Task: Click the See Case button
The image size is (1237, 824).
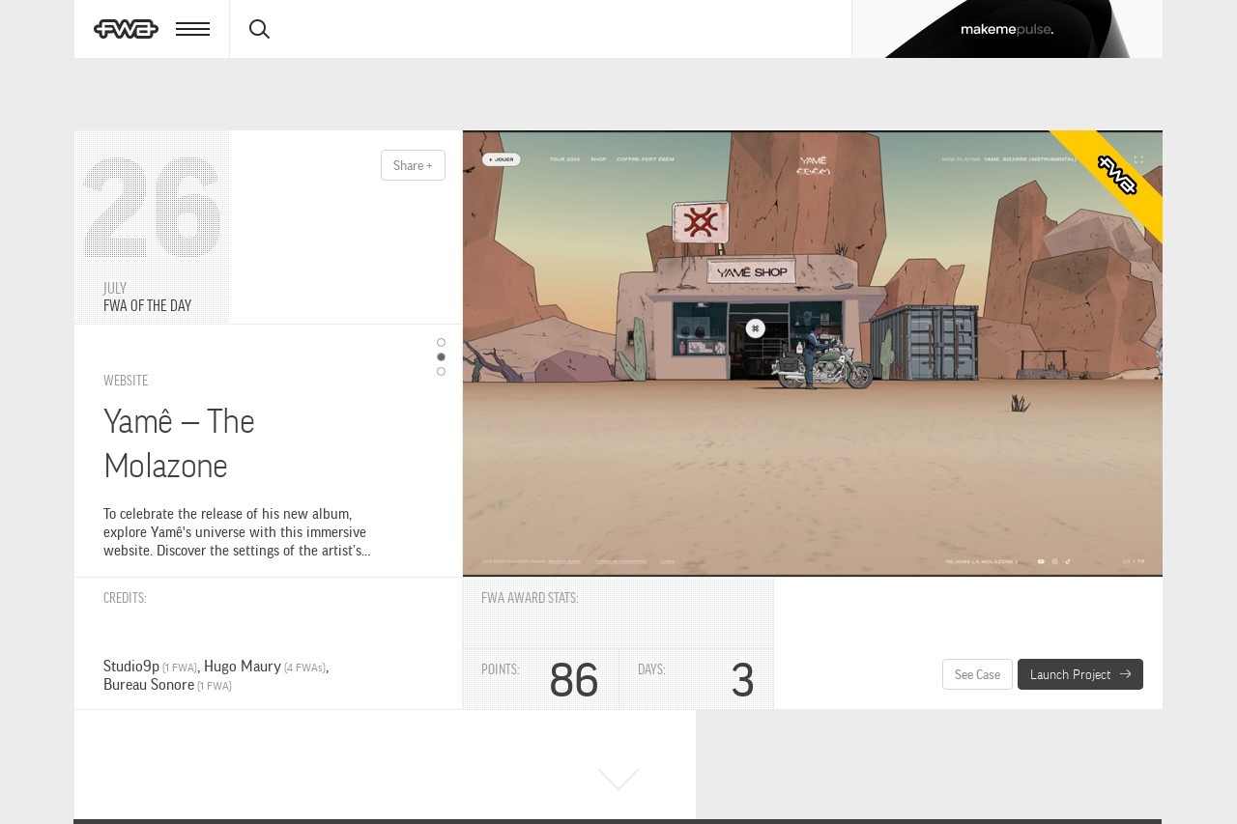Action: tap(977, 674)
